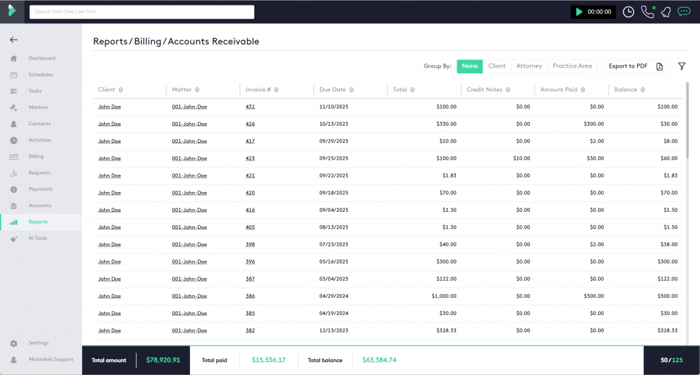Viewport: 700px width, 375px height.
Task: Open the clock time entries icon
Action: 628,12
